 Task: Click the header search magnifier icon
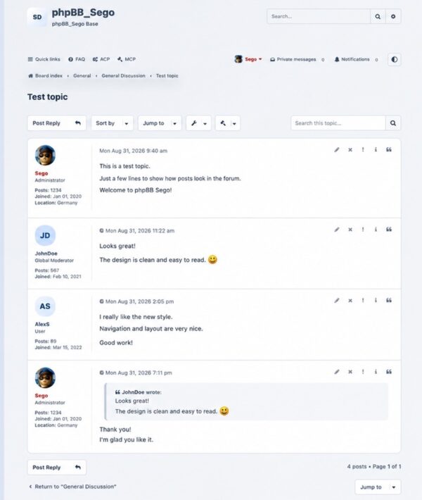tap(378, 16)
